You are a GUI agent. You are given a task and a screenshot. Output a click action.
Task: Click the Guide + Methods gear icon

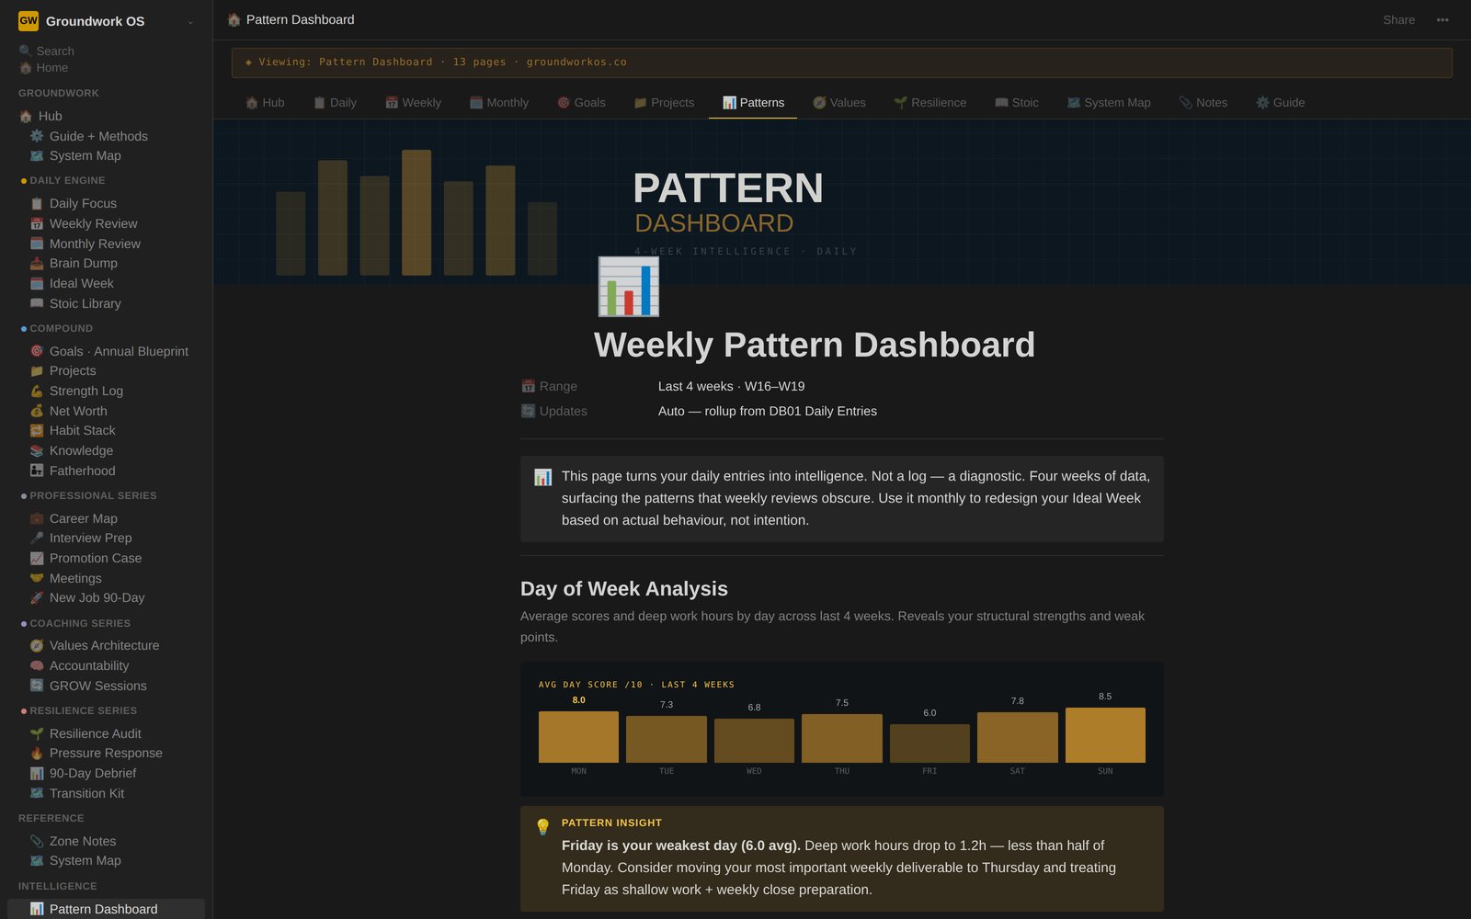37,136
